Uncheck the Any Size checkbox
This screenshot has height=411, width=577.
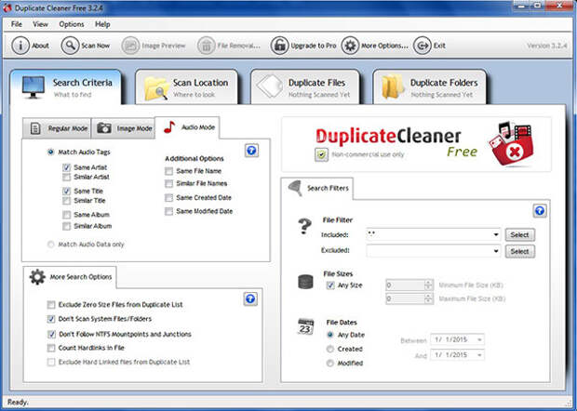[330, 285]
